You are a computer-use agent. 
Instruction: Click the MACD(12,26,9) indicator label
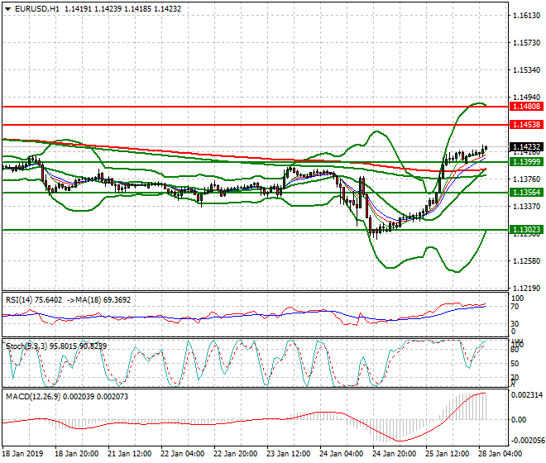(31, 396)
